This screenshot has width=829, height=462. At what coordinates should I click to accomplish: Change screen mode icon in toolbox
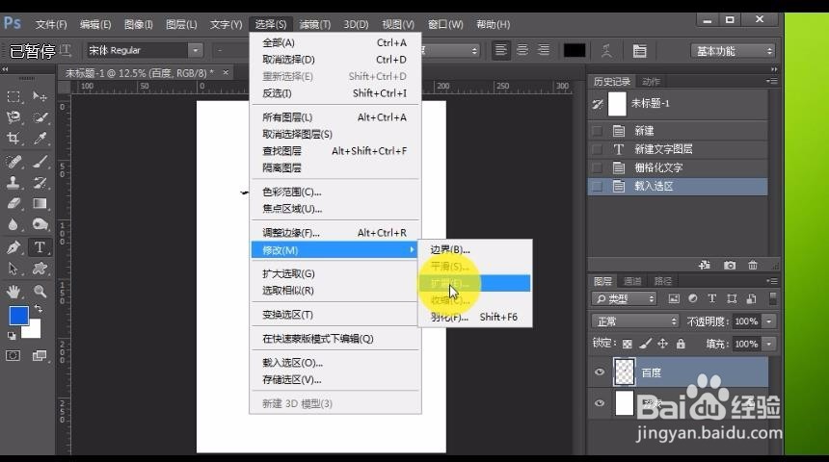(40, 356)
